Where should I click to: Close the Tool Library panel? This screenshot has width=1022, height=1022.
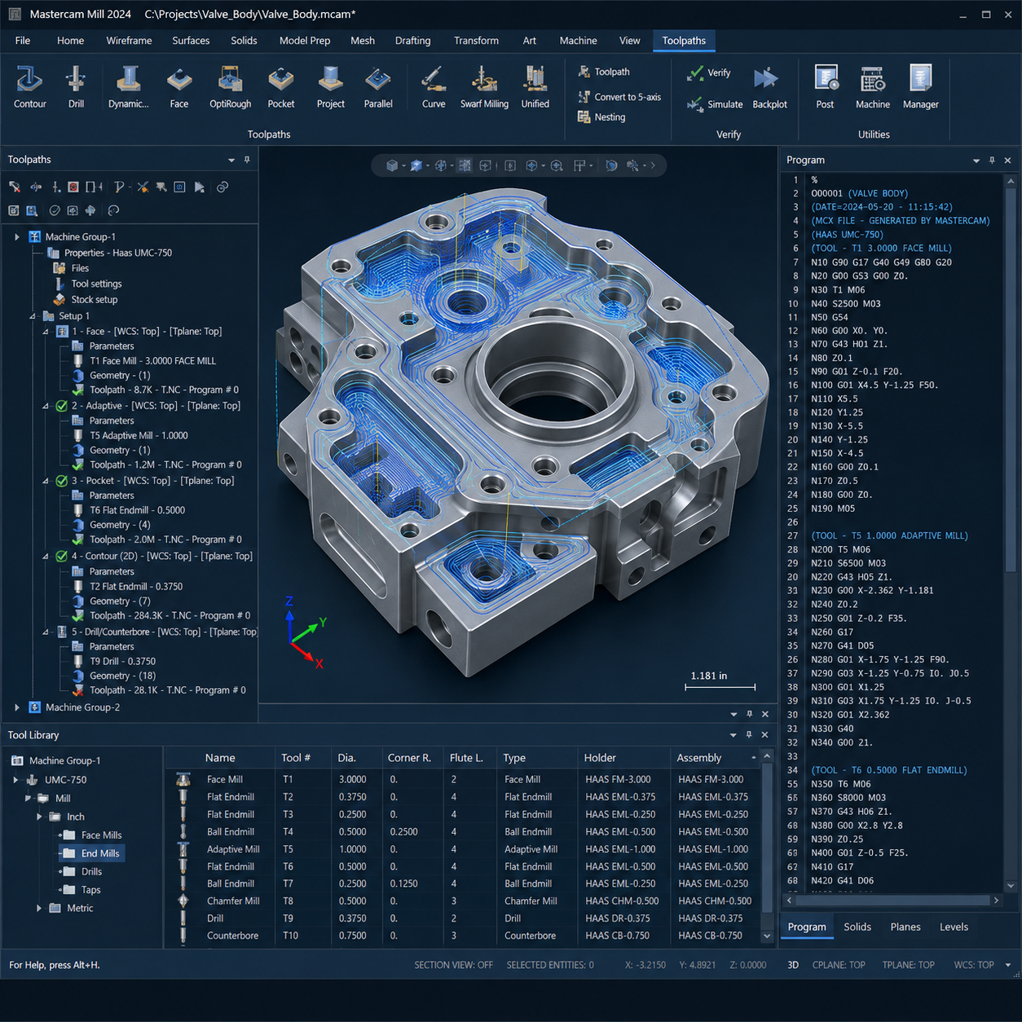tap(765, 734)
